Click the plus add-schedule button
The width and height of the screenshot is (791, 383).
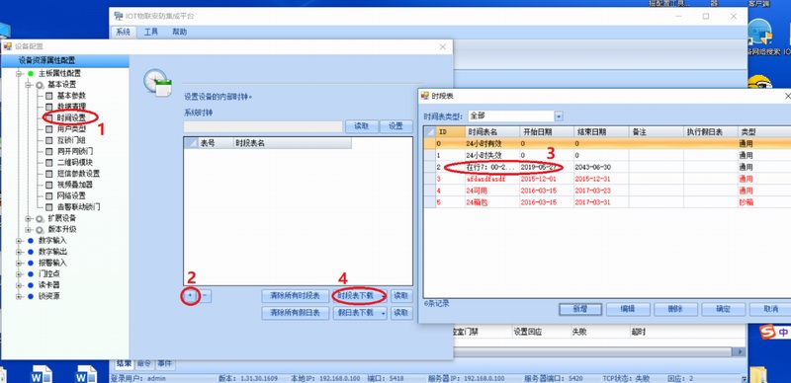(190, 296)
